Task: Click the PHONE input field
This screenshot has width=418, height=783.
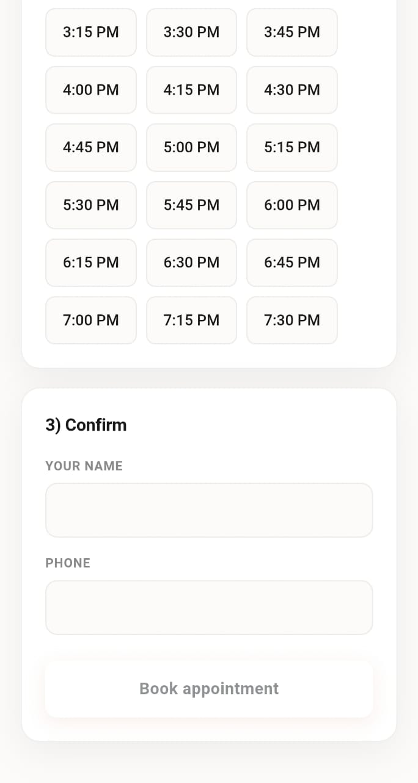Action: click(208, 607)
